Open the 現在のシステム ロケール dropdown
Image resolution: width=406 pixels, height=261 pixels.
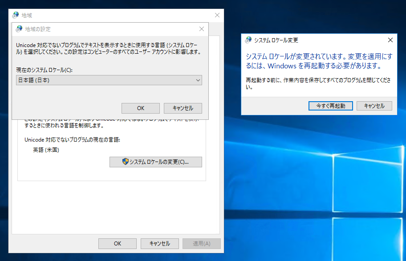[109, 80]
